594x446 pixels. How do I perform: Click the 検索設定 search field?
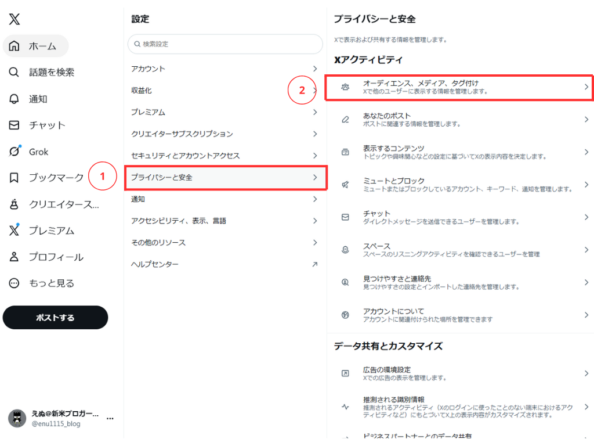coord(225,44)
